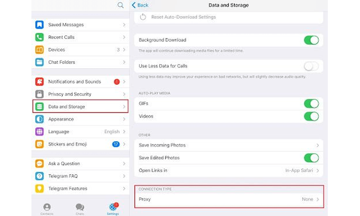Turn off auto-play for GIFs

[311, 103]
